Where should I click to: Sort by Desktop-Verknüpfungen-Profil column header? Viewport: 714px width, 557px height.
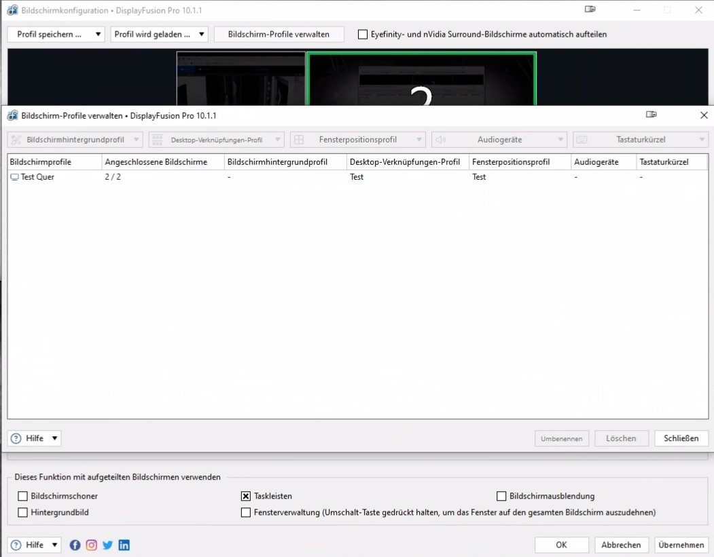pyautogui.click(x=408, y=162)
